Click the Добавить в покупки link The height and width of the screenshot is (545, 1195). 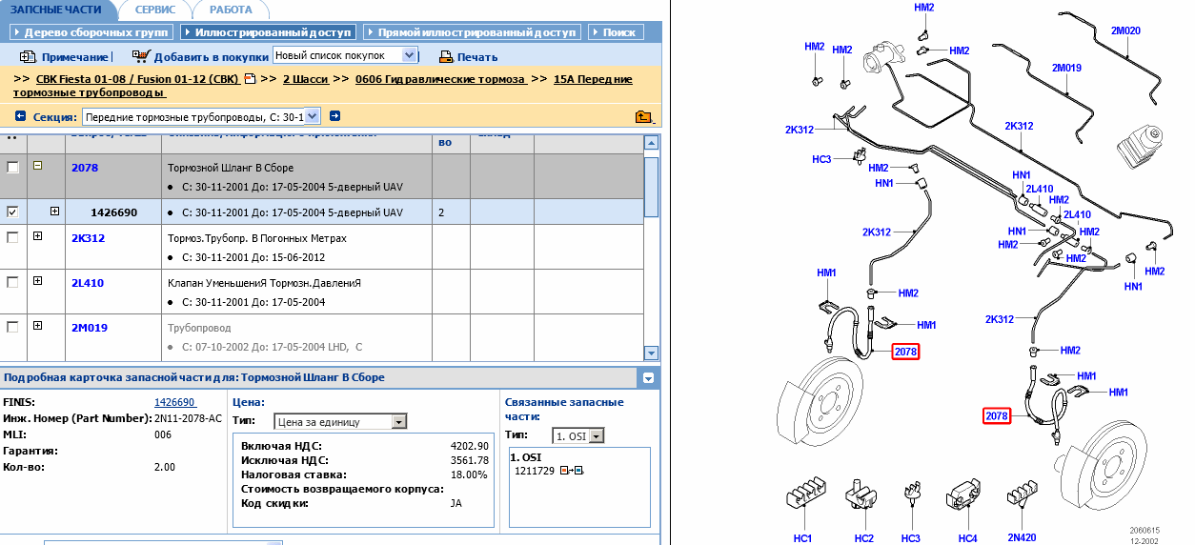click(x=211, y=57)
